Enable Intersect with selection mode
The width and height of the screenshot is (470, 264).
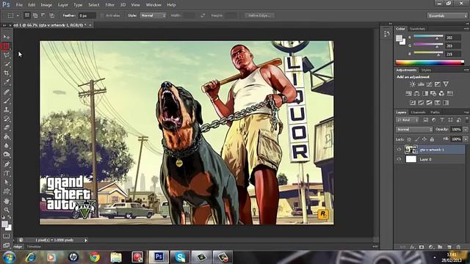point(52,15)
